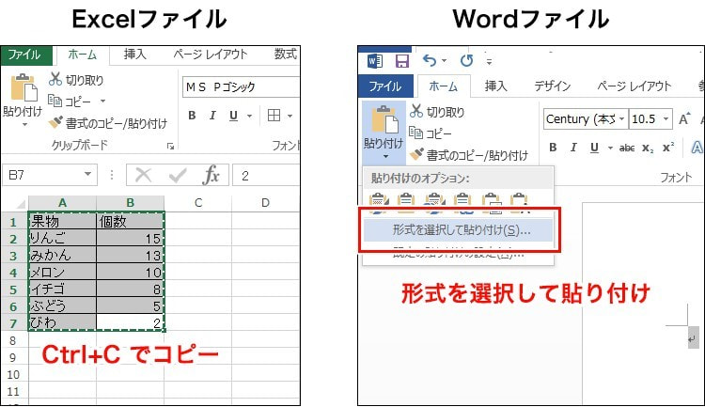Screen dimensions: 705x407
Task: Toggle Italic in the Word font group
Action: point(573,147)
